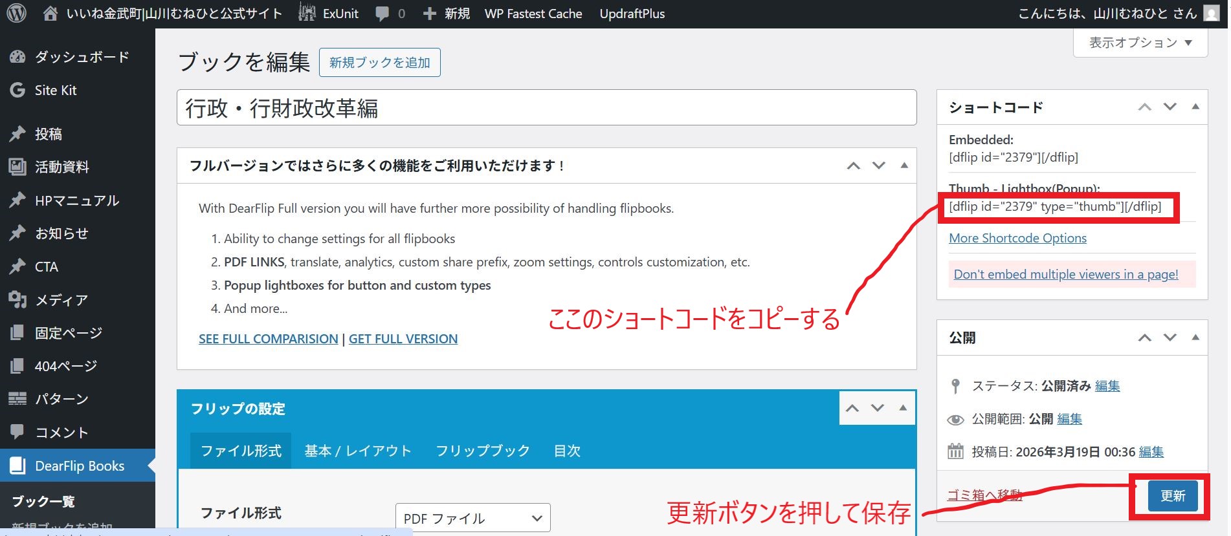Switch to the 基本 / レイアウト tab

(358, 451)
